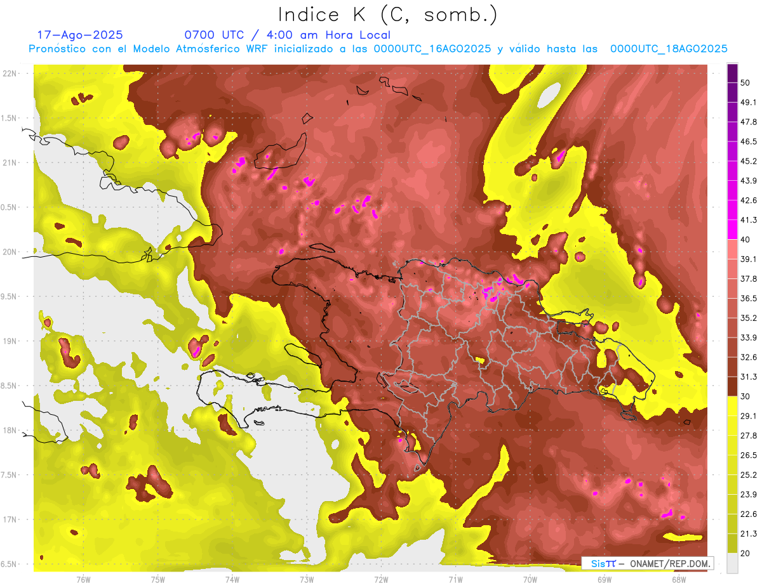762x588 pixels.
Task: Click the '0700 UTC / 4:00 am Hora Local' time text
Action: click(x=288, y=35)
